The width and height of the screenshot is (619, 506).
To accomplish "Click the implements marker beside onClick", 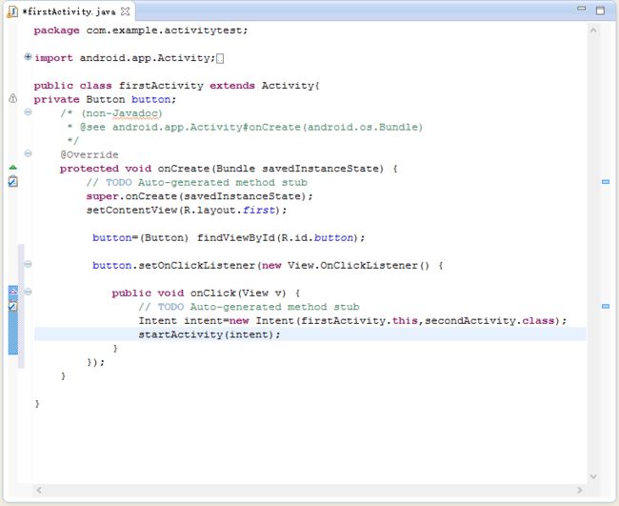I will (12, 292).
